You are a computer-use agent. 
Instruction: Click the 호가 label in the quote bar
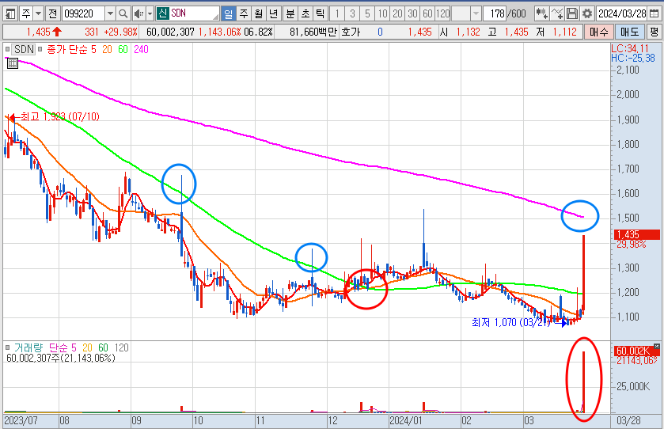351,32
